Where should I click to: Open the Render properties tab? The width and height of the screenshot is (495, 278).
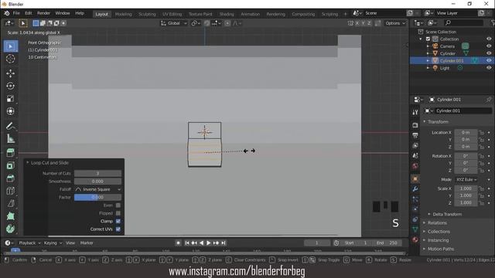pos(415,125)
